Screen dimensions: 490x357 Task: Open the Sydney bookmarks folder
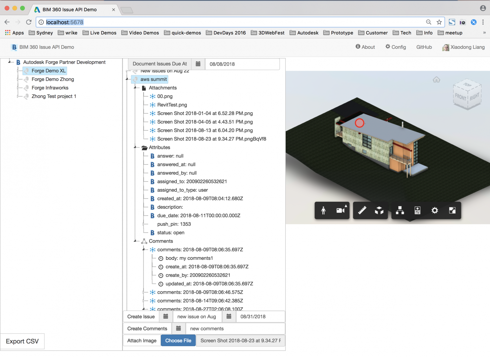(x=41, y=33)
